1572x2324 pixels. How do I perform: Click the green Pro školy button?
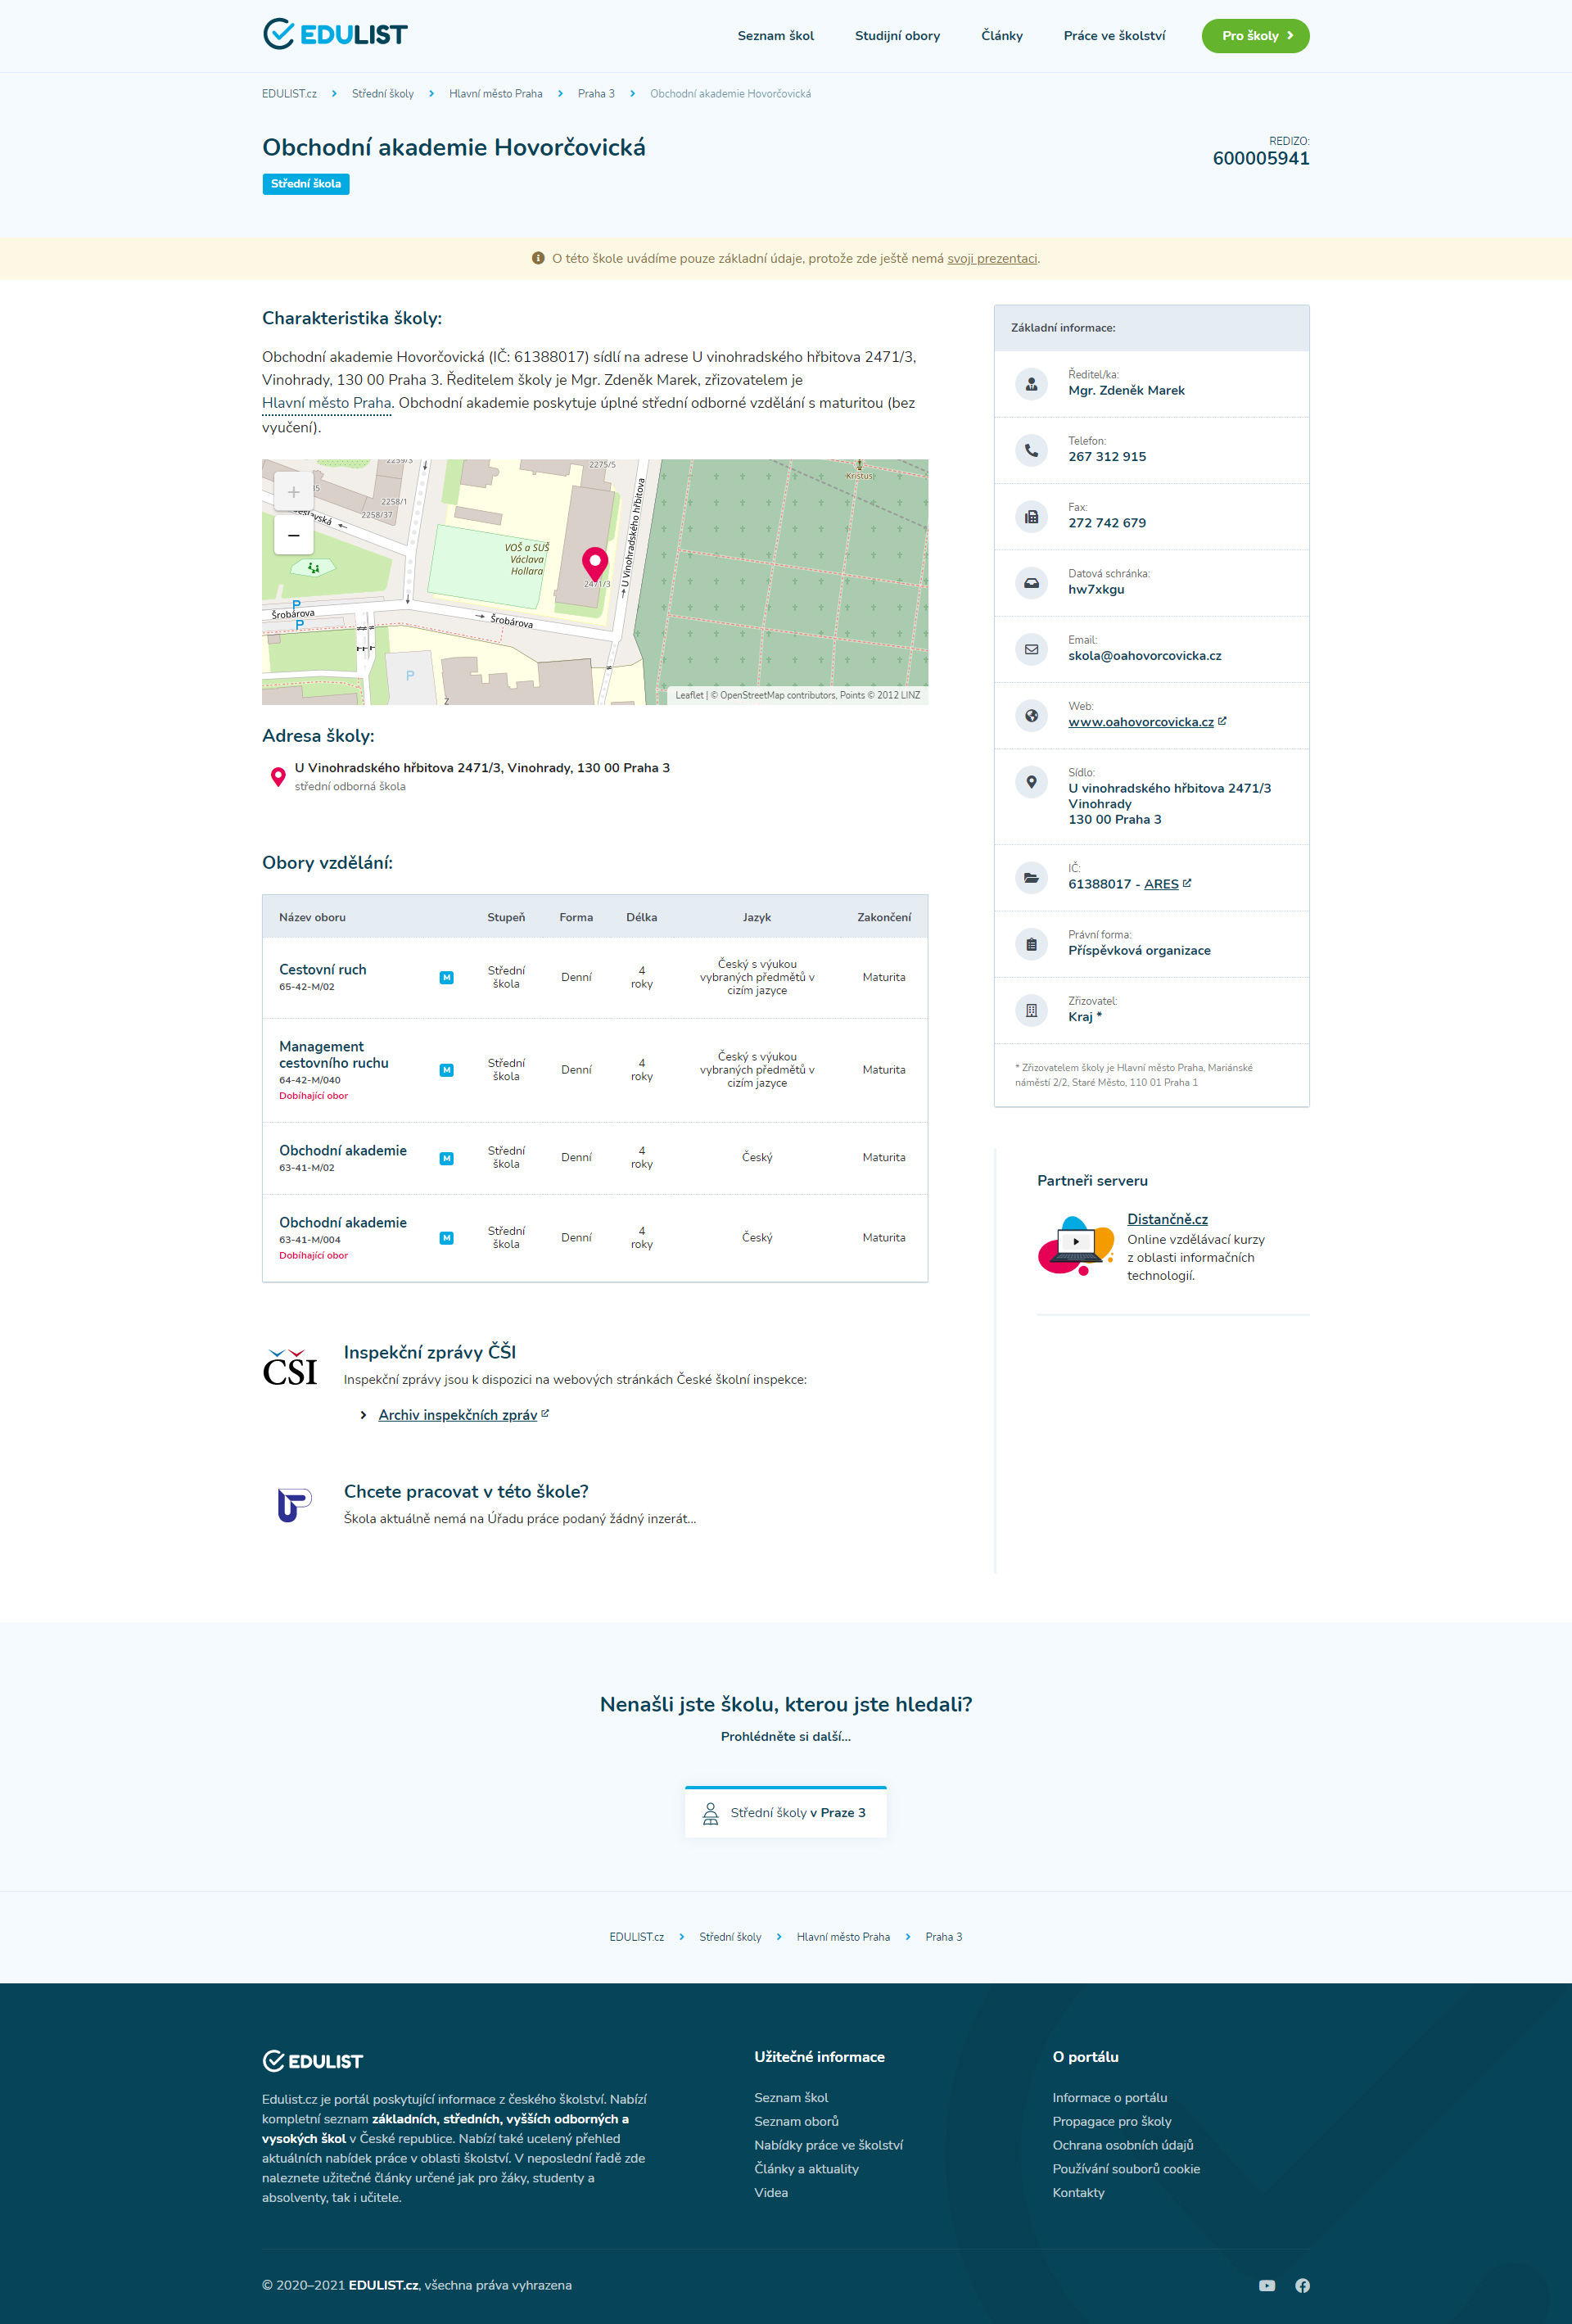point(1255,36)
